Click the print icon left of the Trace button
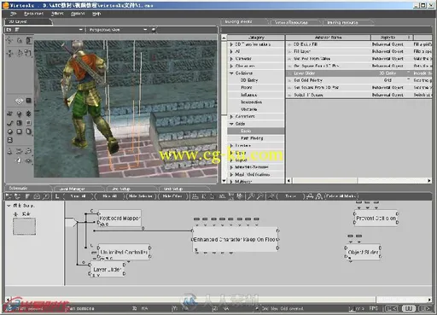437x315 pixels. click(x=271, y=196)
